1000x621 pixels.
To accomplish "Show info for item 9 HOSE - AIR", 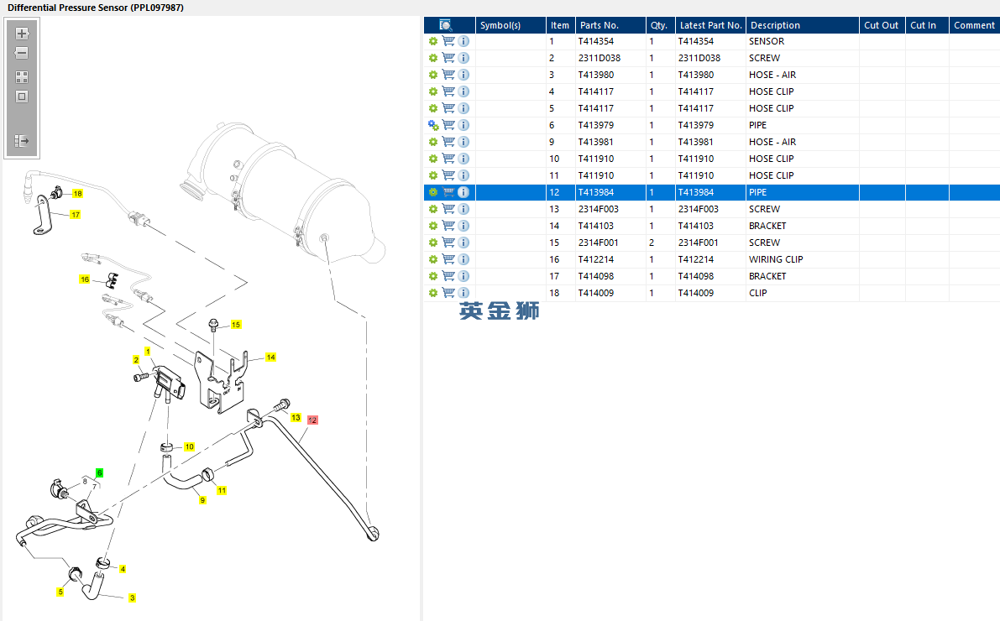I will 463,142.
